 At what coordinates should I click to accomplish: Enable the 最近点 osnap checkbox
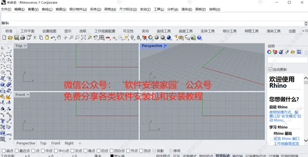tap(17, 151)
